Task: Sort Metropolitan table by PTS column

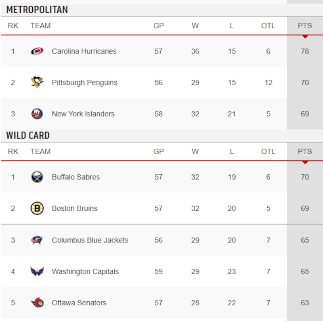Action: click(305, 26)
